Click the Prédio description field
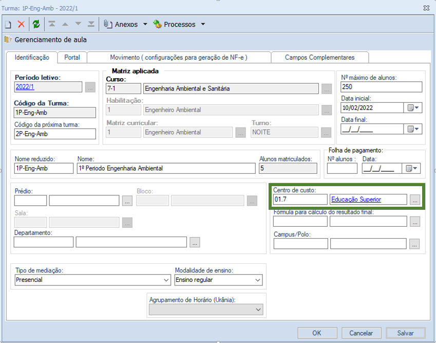This screenshot has width=436, height=343. pos(84,201)
